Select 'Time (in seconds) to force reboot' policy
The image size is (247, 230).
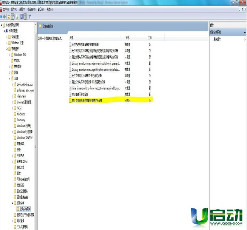point(96,88)
